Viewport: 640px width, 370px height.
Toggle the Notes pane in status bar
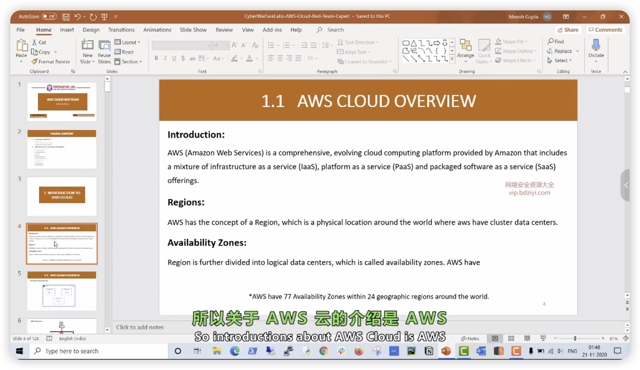[x=470, y=338]
